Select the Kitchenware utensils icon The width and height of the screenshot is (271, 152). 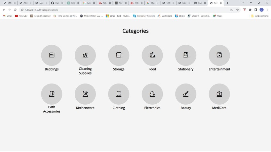(x=85, y=94)
